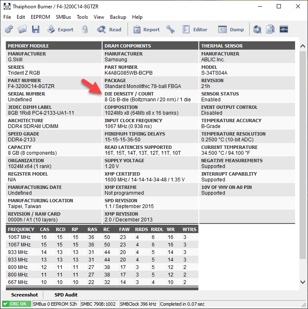
Task: Click 'SMBus 0 EEPROM 52h' in status bar
Action: click(55, 304)
